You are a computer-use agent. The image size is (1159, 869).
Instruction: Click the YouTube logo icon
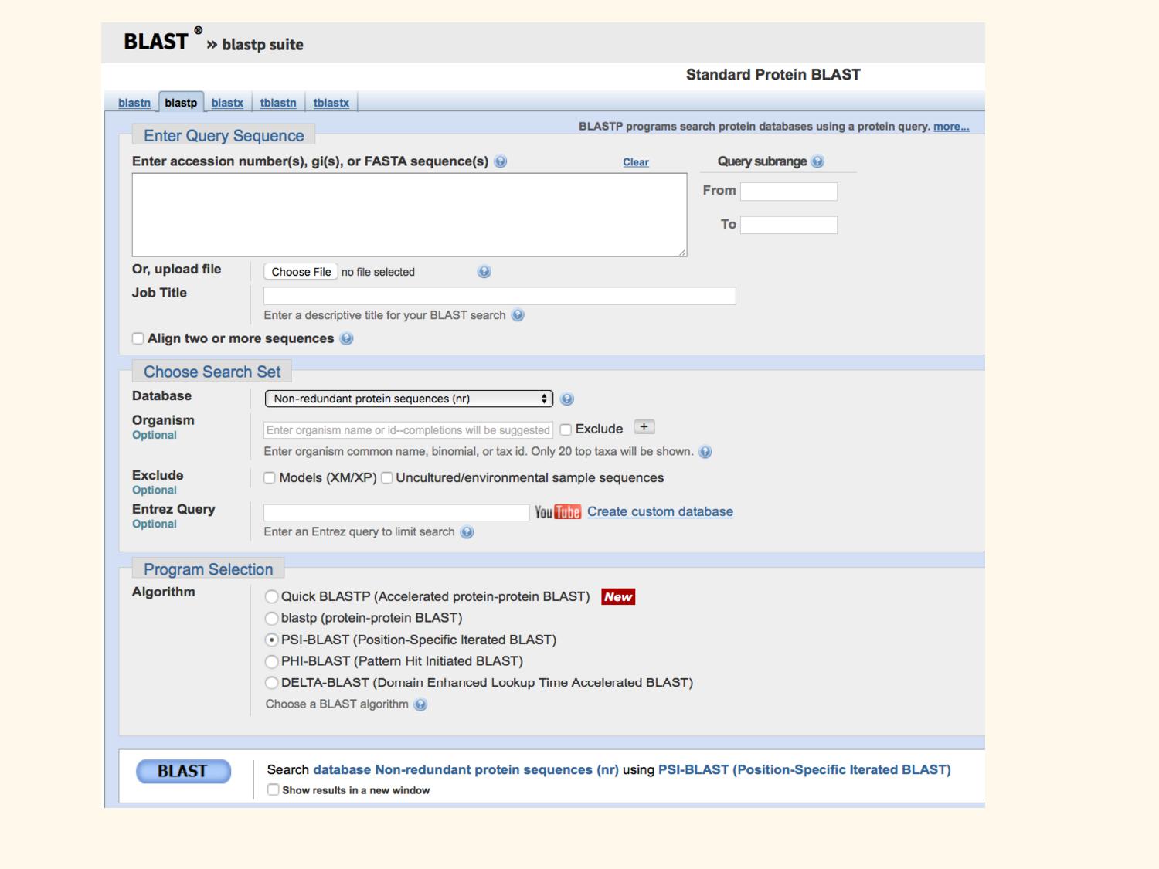click(x=558, y=512)
